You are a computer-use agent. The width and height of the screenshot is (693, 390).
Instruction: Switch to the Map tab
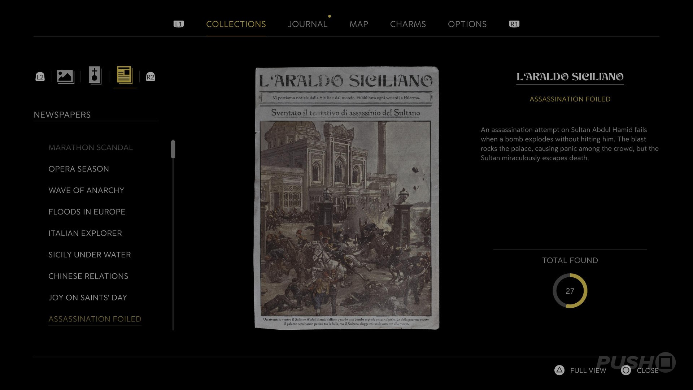pyautogui.click(x=358, y=24)
